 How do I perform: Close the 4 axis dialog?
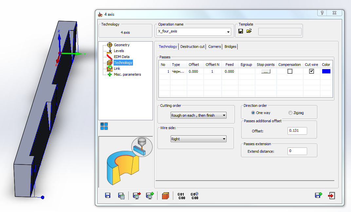(334, 13)
